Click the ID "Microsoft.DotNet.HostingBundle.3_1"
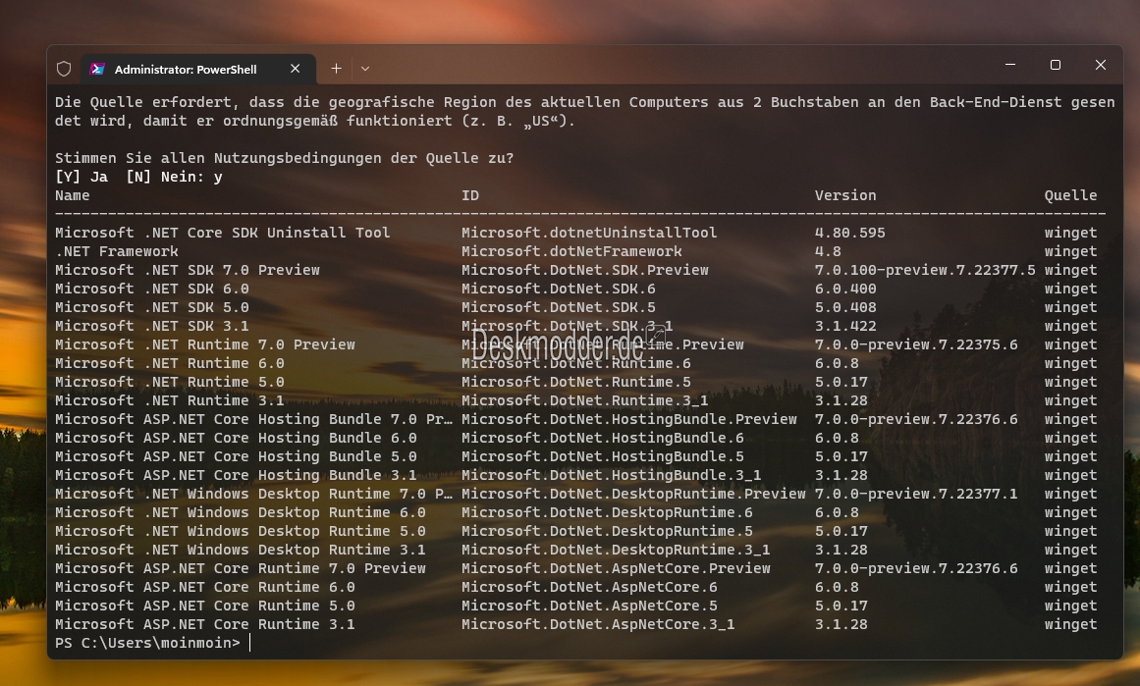Screen dimensions: 1140x686 pos(612,476)
